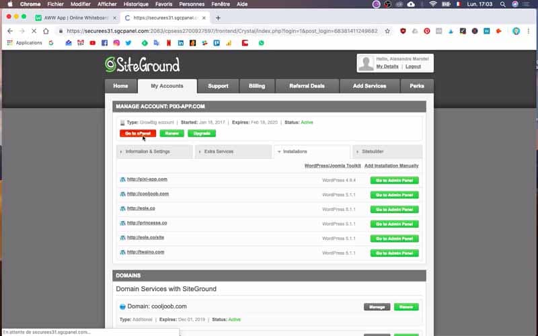Open the Slack bookmark

click(x=205, y=43)
